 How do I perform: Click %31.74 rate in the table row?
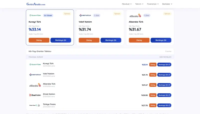[x=145, y=75]
